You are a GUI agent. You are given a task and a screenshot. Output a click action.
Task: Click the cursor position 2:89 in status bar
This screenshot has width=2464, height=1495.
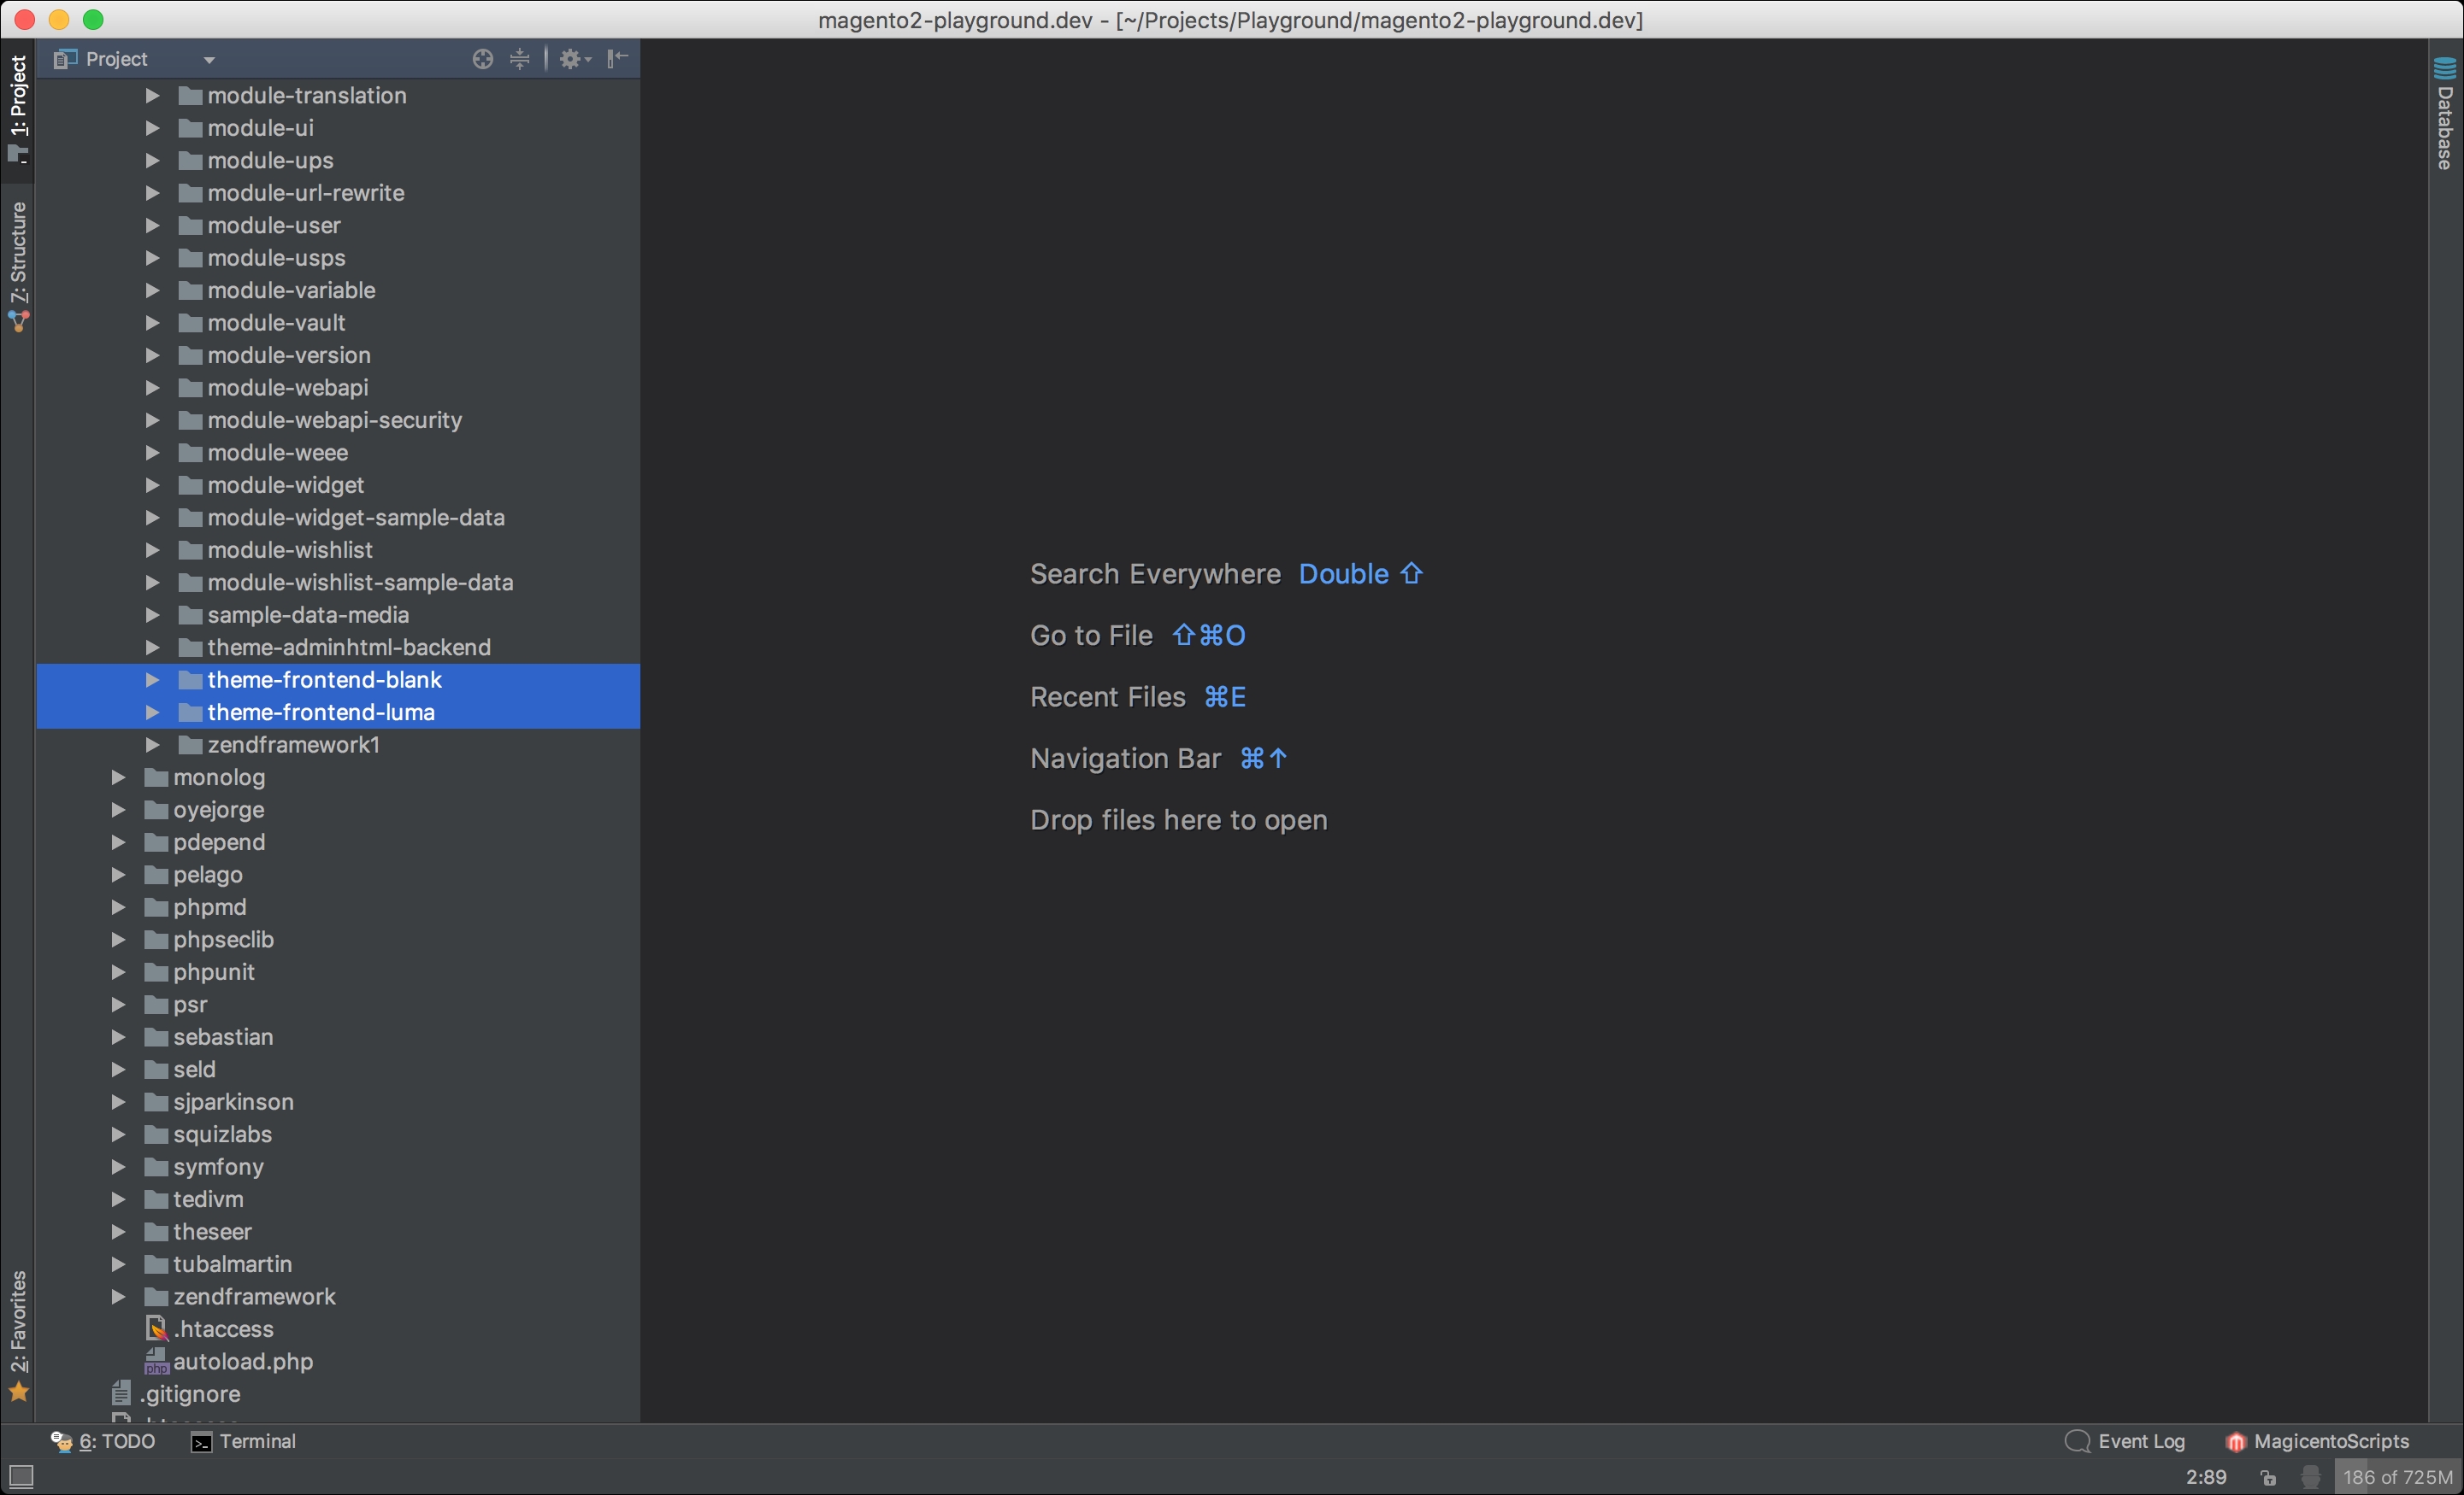2206,1477
